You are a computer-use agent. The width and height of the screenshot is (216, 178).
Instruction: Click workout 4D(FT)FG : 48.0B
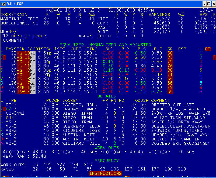pos(25,152)
